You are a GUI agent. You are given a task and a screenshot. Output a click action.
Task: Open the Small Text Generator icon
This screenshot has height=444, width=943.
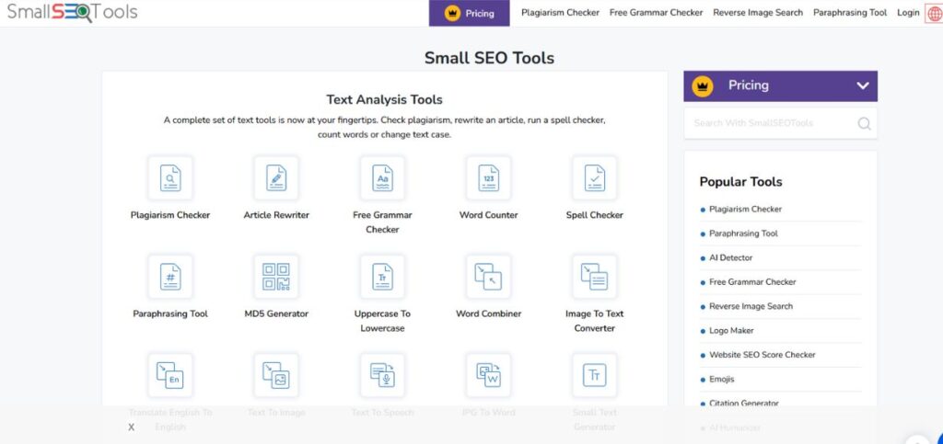click(x=595, y=376)
